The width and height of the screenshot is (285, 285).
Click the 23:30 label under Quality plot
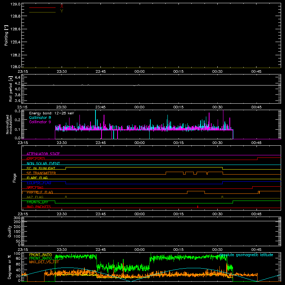(62, 250)
